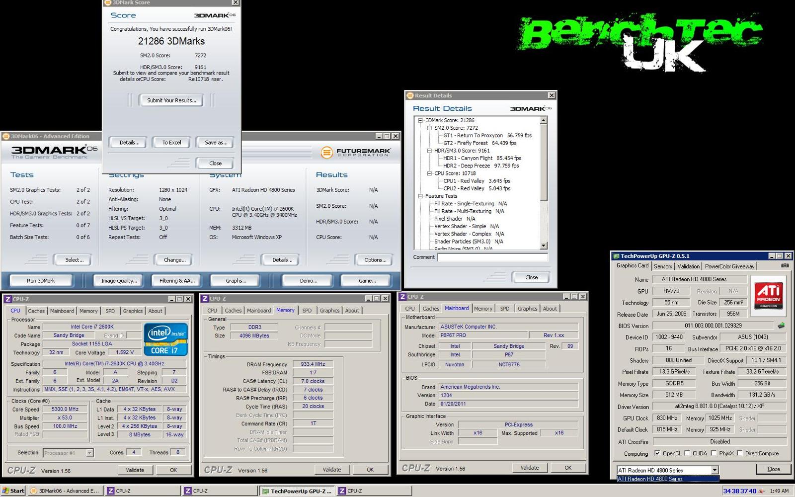
Task: Open SPD tab in the CPU-Z Memory window
Action: point(307,311)
